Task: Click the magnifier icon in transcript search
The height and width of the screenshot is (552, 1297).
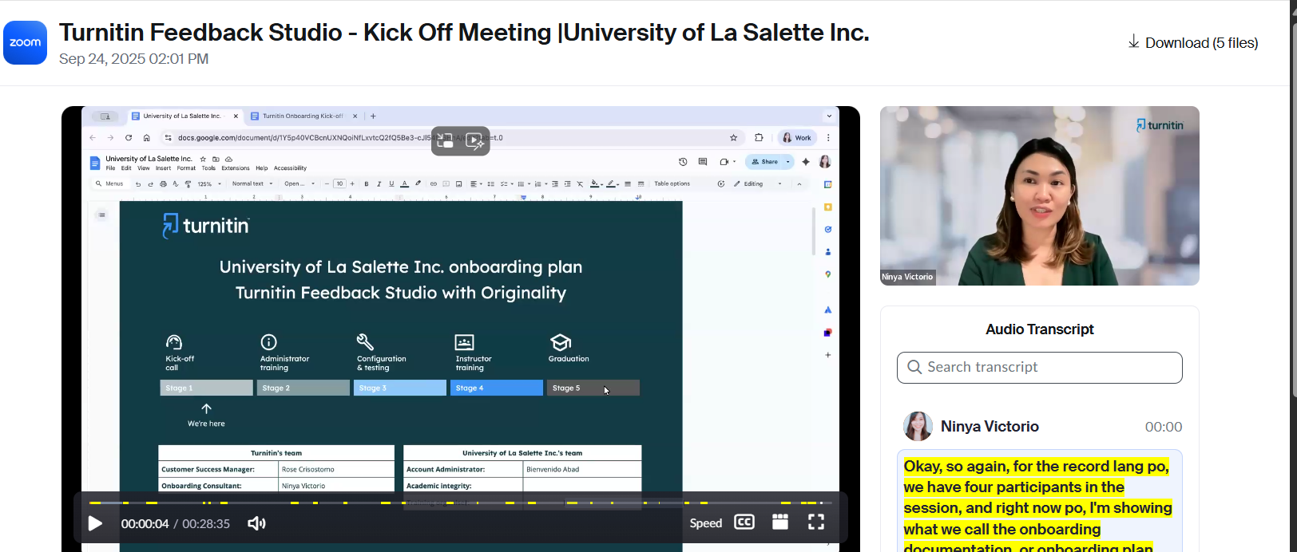Action: point(914,368)
